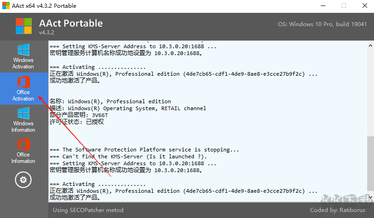
Task: Minimize the AAct window
Action: click(x=323, y=6)
